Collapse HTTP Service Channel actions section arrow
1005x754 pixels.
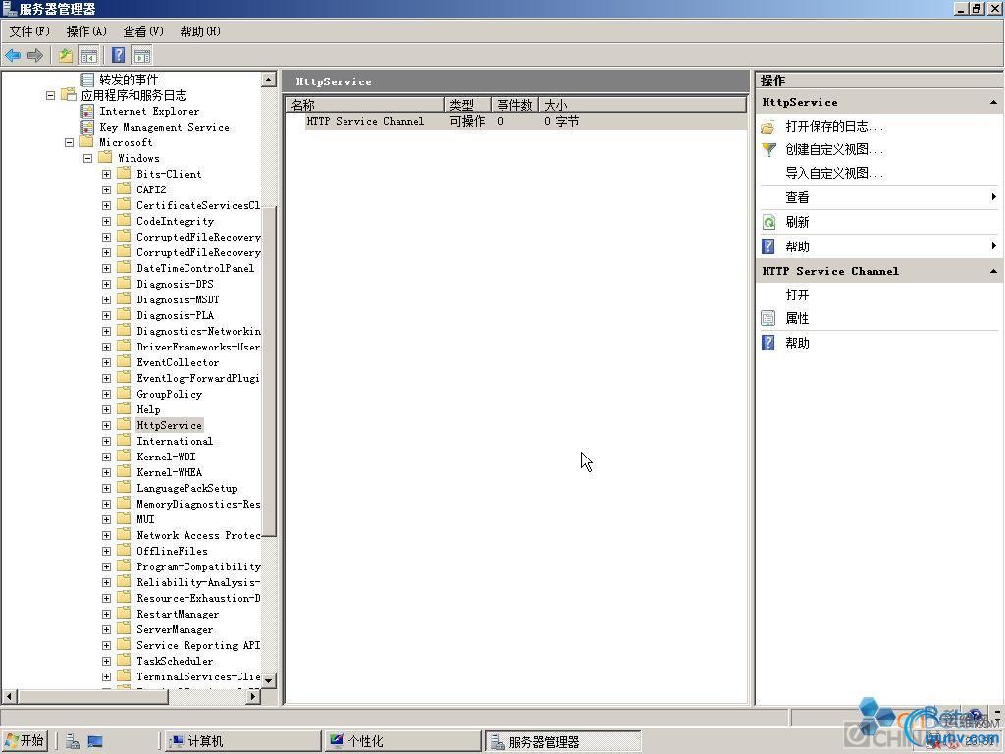coord(993,271)
